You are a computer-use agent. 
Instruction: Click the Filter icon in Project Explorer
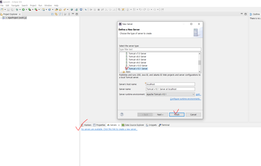[x=60, y=14]
